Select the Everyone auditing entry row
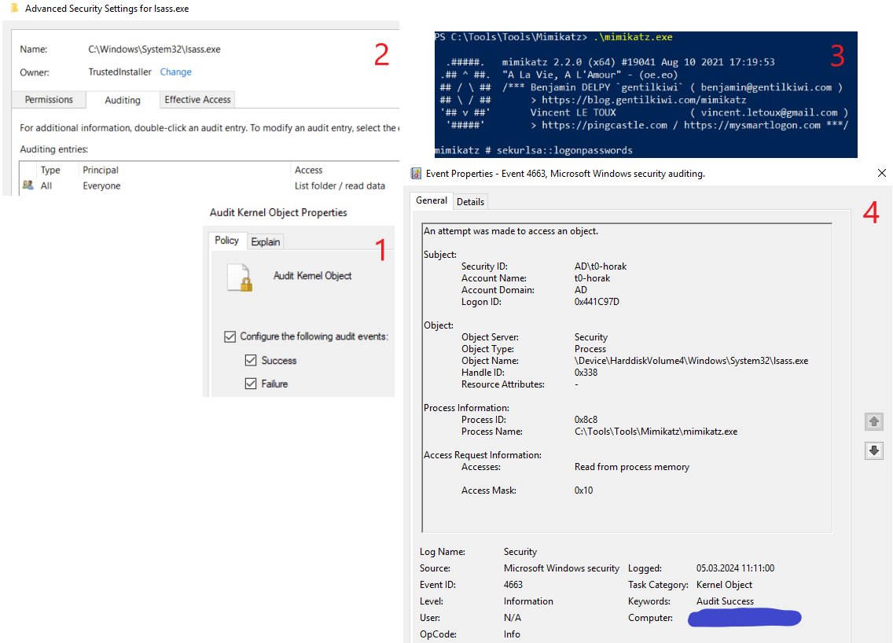The width and height of the screenshot is (893, 643). 210,186
